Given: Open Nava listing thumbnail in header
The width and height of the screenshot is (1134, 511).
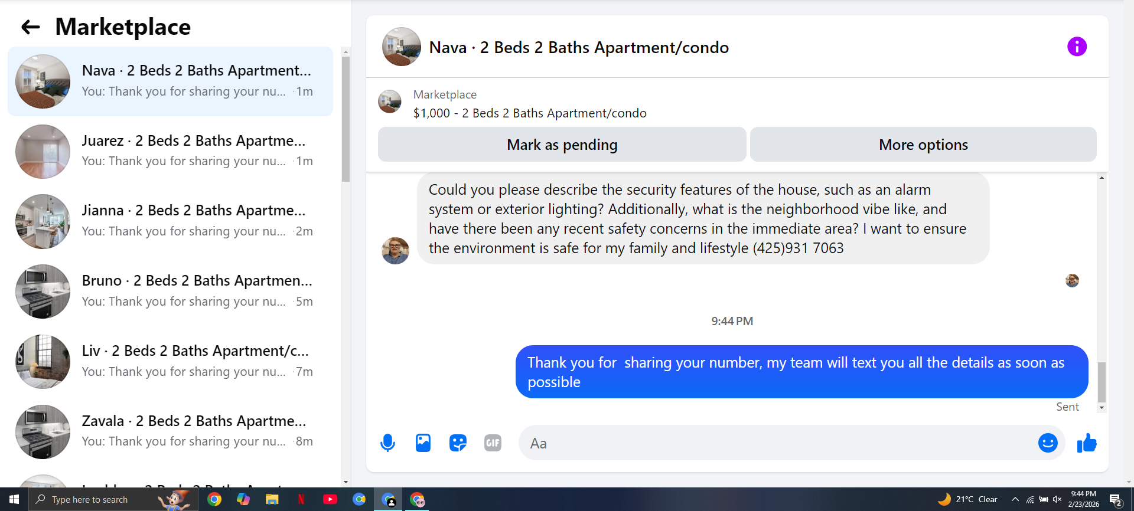Looking at the screenshot, I should (x=402, y=47).
